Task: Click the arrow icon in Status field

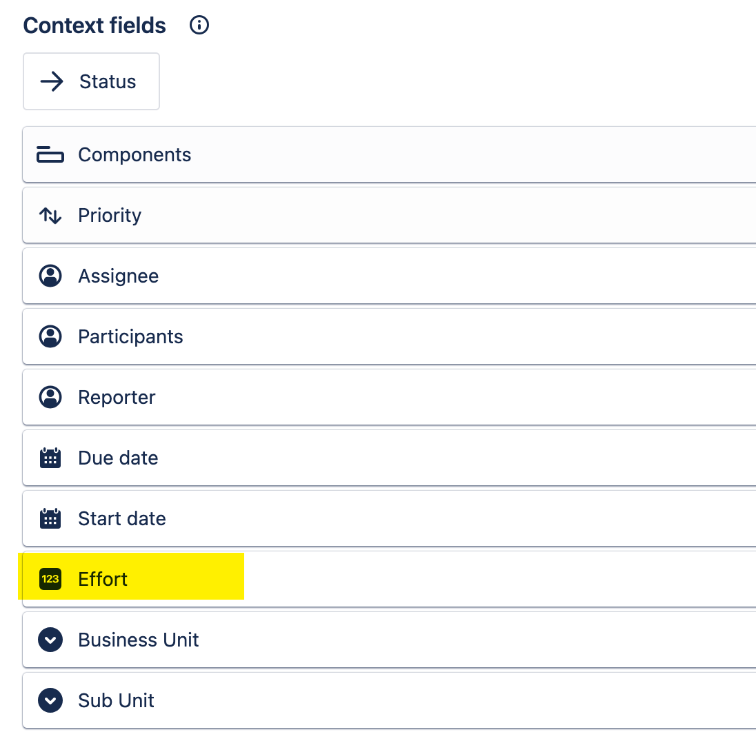Action: coord(52,81)
